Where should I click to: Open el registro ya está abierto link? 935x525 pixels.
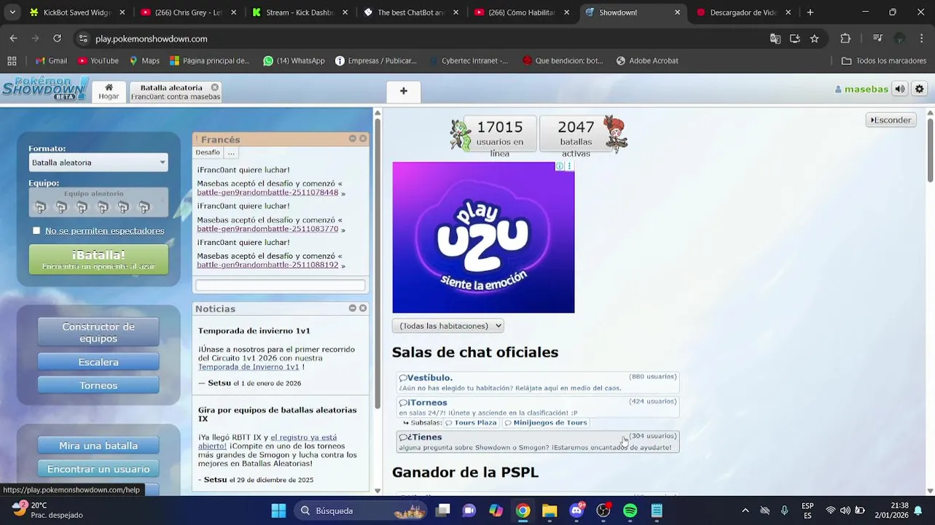pyautogui.click(x=267, y=441)
